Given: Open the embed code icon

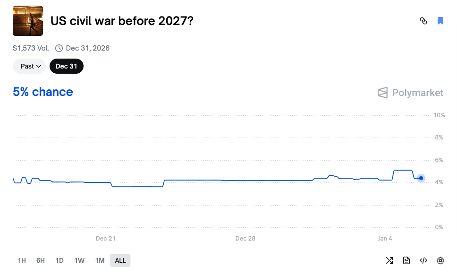Looking at the screenshot, I should tap(423, 260).
